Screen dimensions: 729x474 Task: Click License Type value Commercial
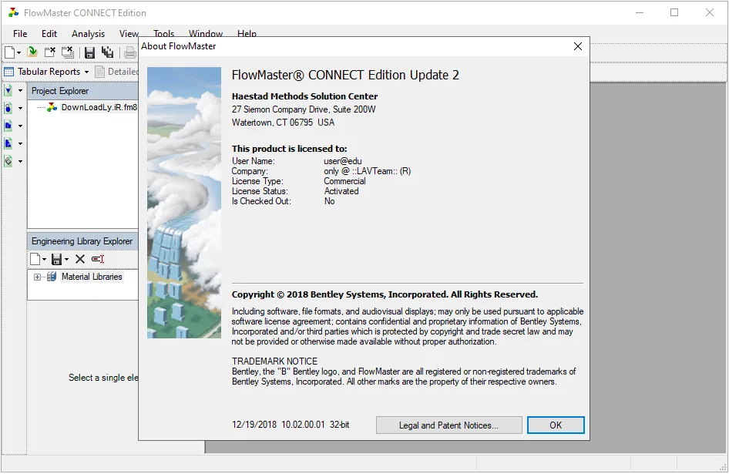tap(344, 181)
